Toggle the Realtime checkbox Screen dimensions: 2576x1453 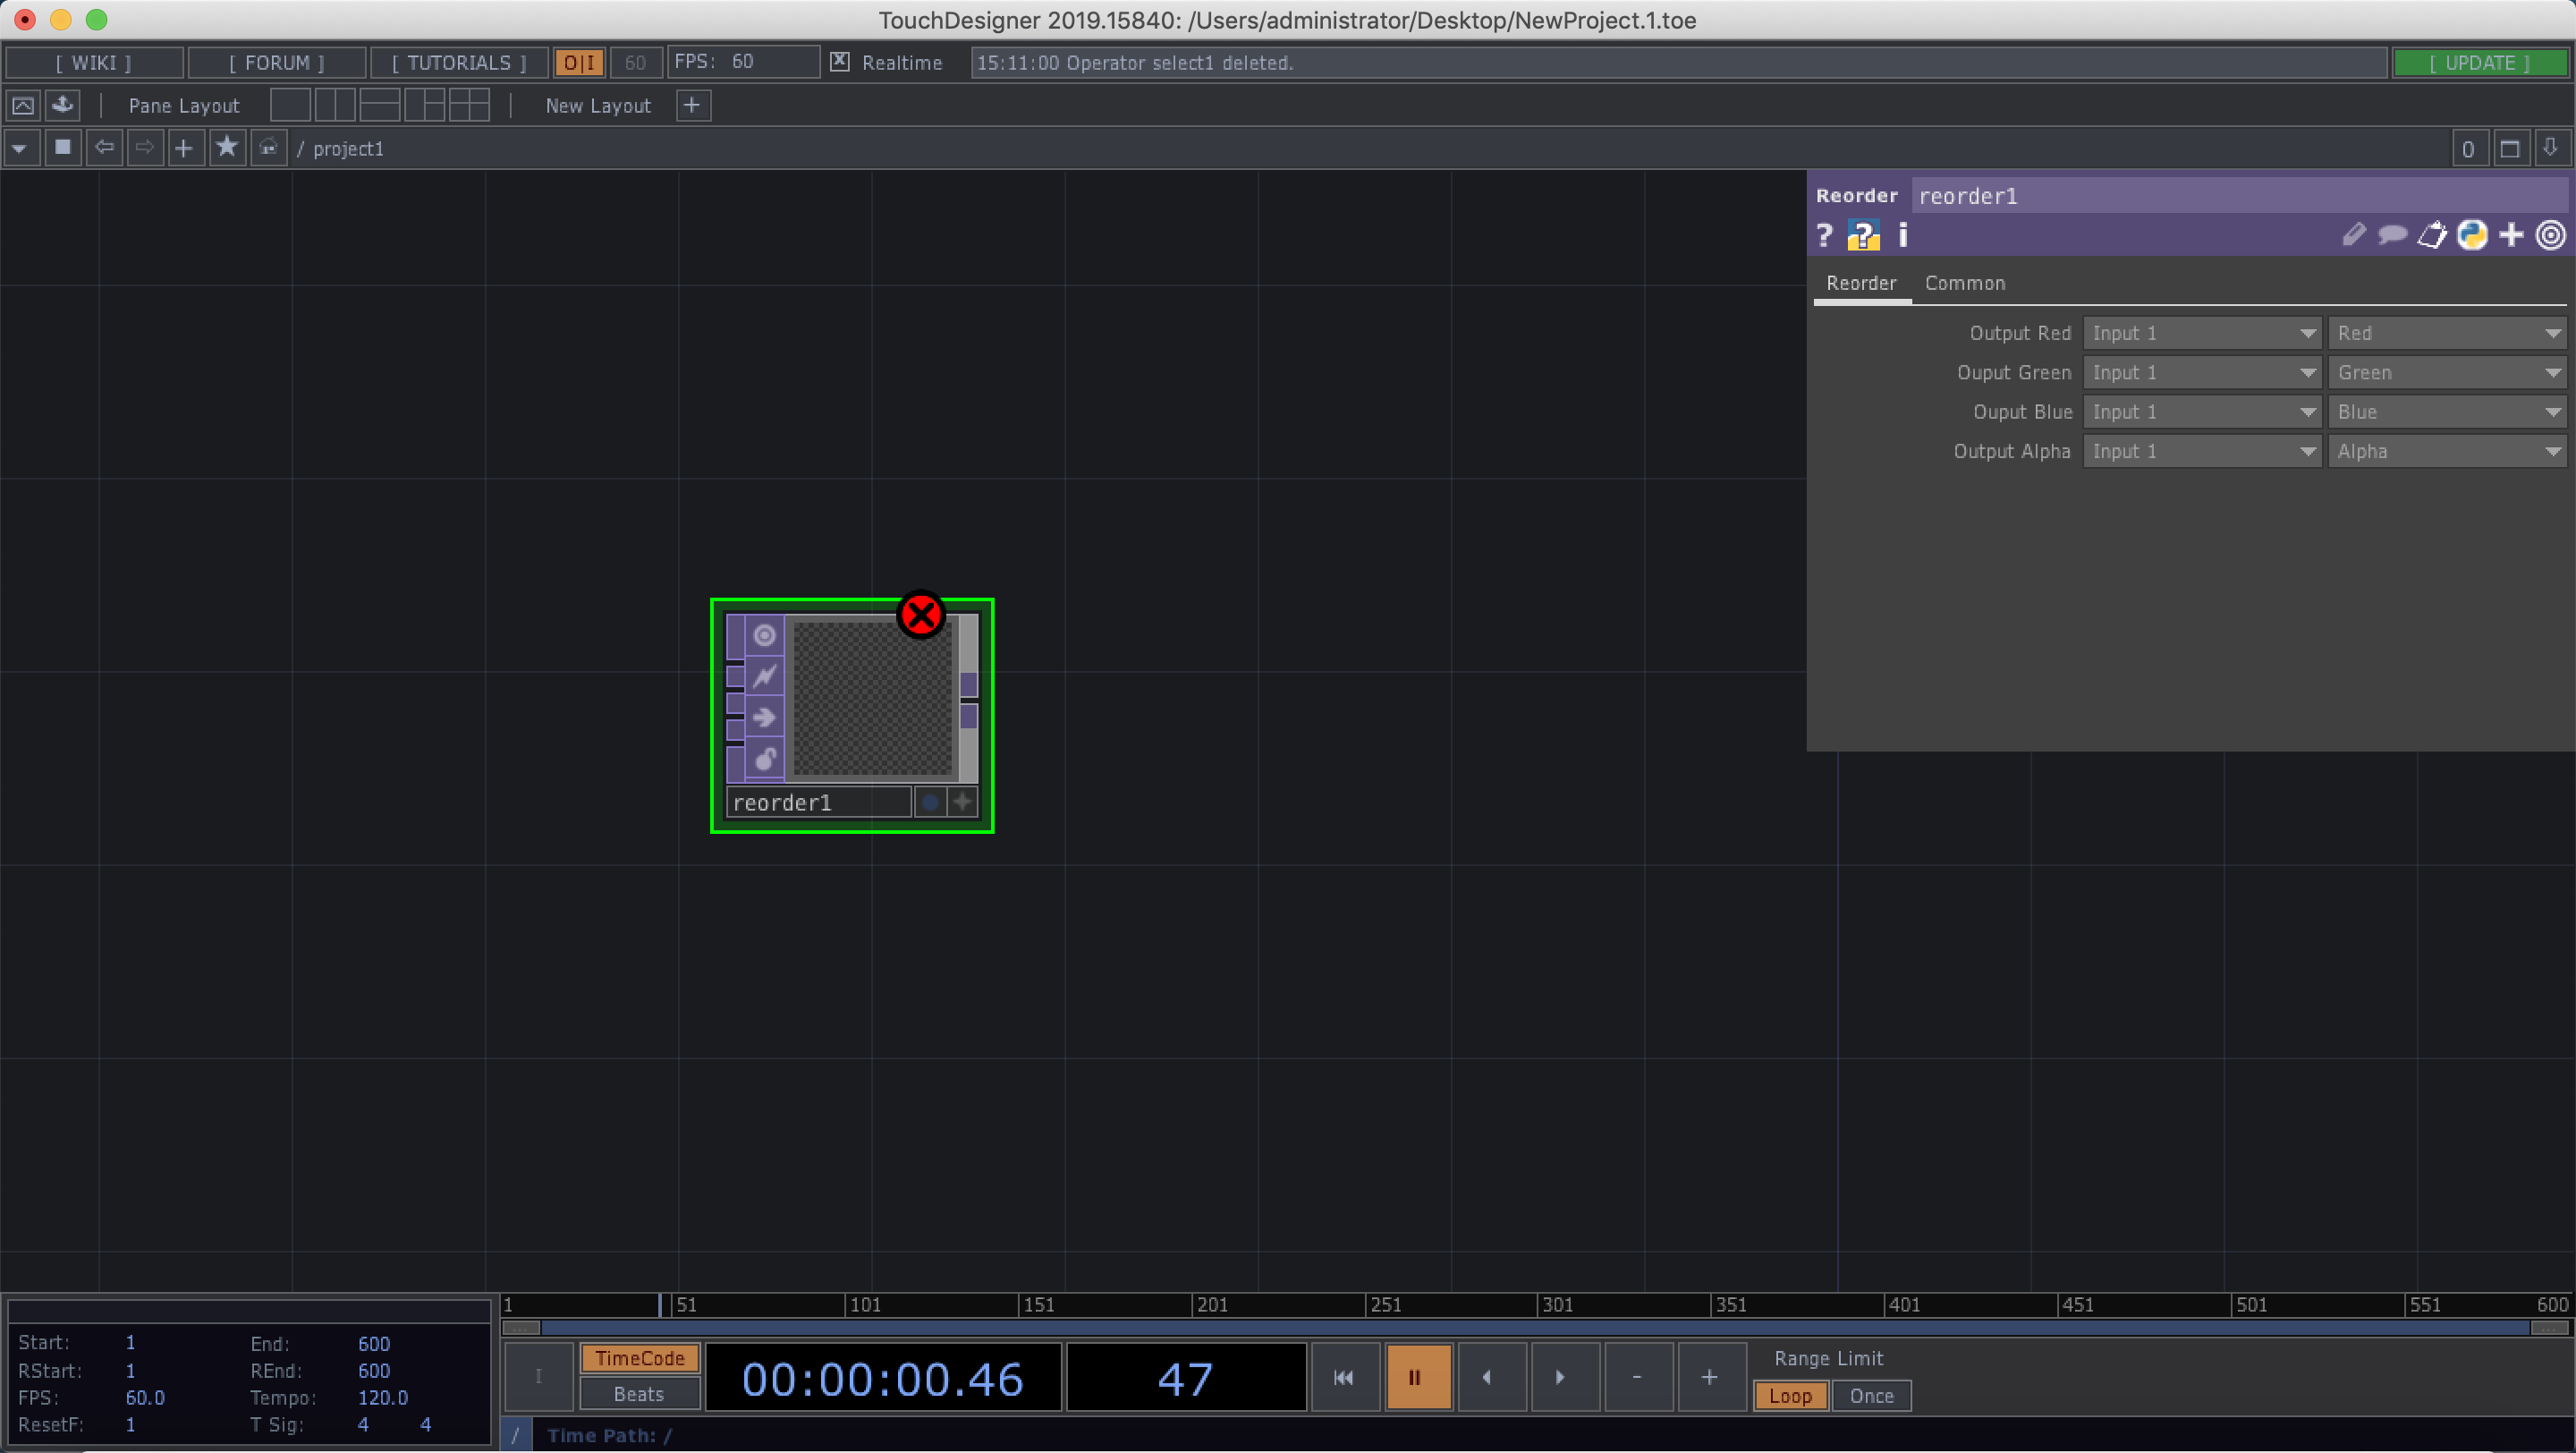[840, 62]
